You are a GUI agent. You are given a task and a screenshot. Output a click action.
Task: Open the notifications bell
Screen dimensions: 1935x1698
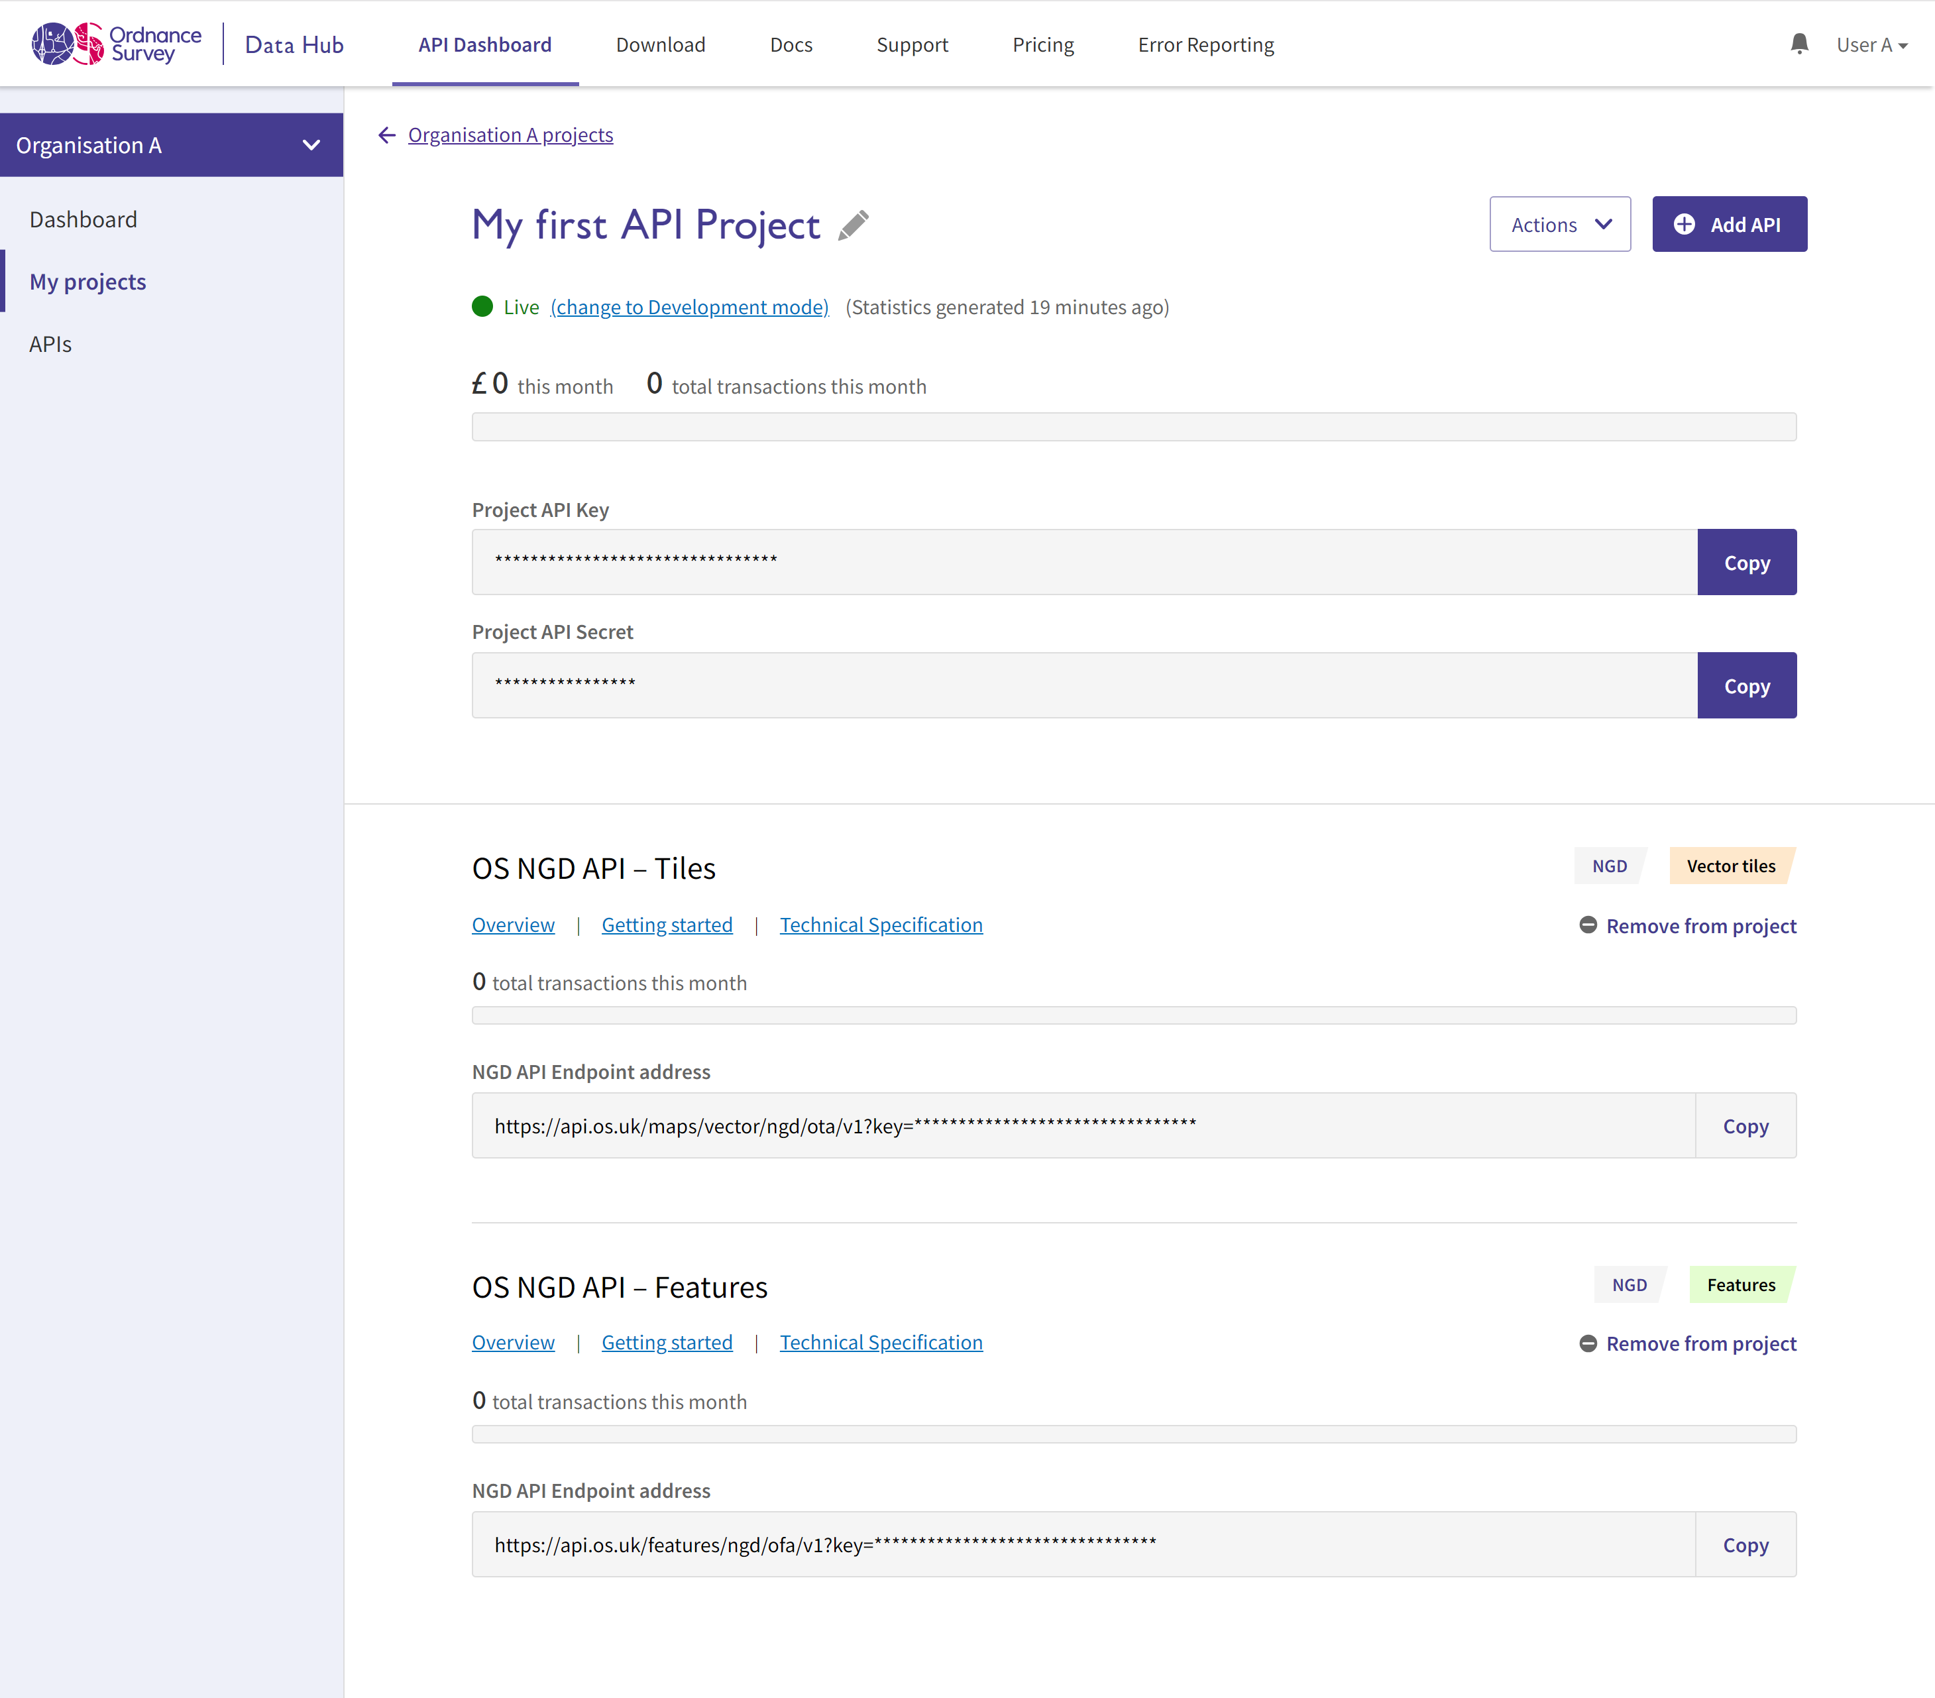coord(1800,42)
